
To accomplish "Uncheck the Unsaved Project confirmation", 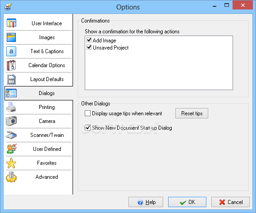I will [x=89, y=47].
